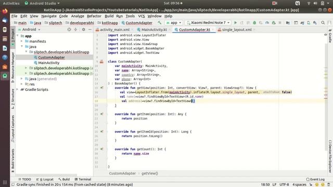Image resolution: width=333 pixels, height=187 pixels.
Task: Open the Terminal tool window button
Action: [83, 179]
